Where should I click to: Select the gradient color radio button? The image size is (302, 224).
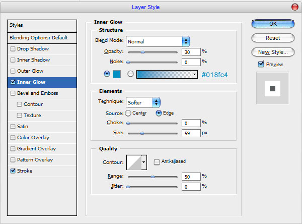coord(130,74)
